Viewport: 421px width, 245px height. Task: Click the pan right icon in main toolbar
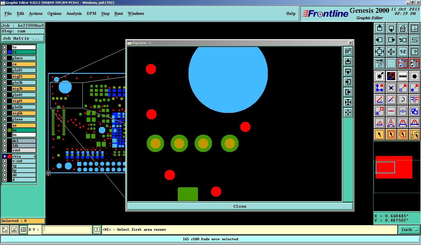click(x=391, y=40)
